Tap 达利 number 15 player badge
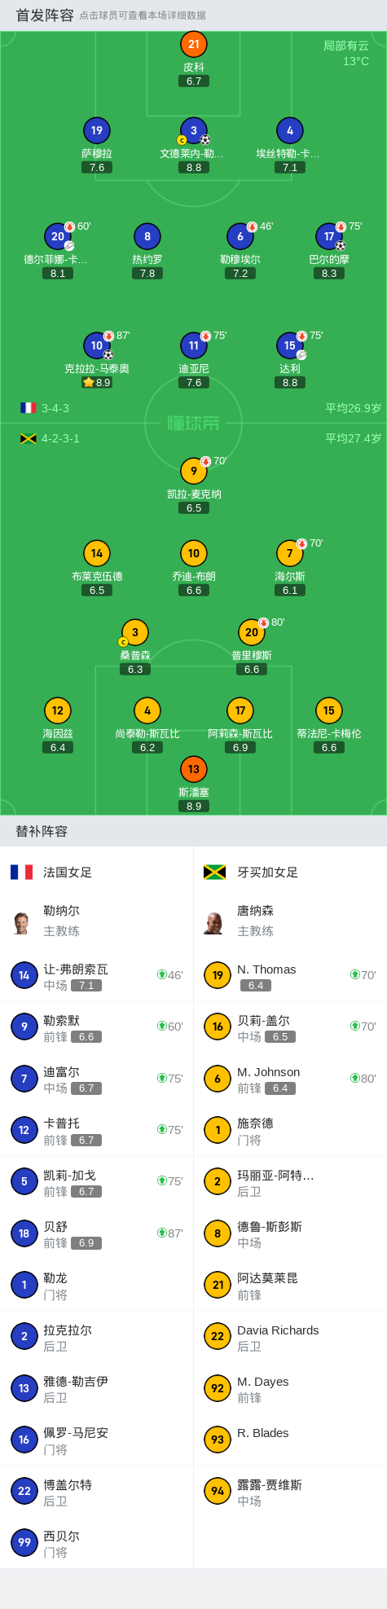The width and height of the screenshot is (387, 1609). (x=290, y=345)
